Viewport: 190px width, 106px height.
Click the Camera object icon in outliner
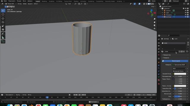click(164, 11)
